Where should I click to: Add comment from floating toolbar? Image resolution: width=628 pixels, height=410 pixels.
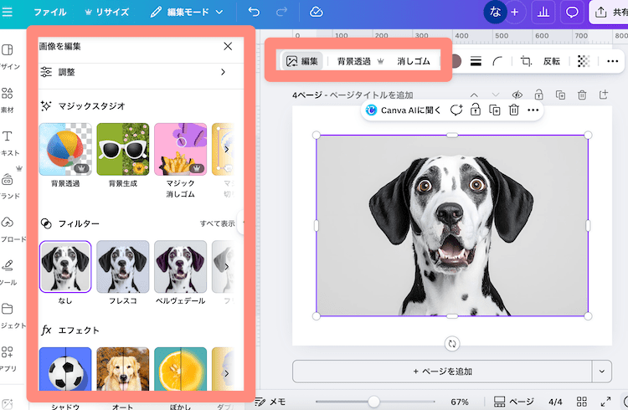point(456,110)
